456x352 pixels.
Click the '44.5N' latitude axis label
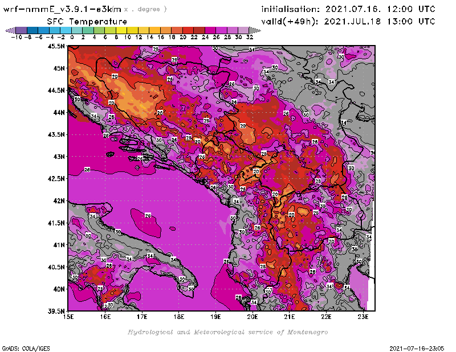[56, 91]
